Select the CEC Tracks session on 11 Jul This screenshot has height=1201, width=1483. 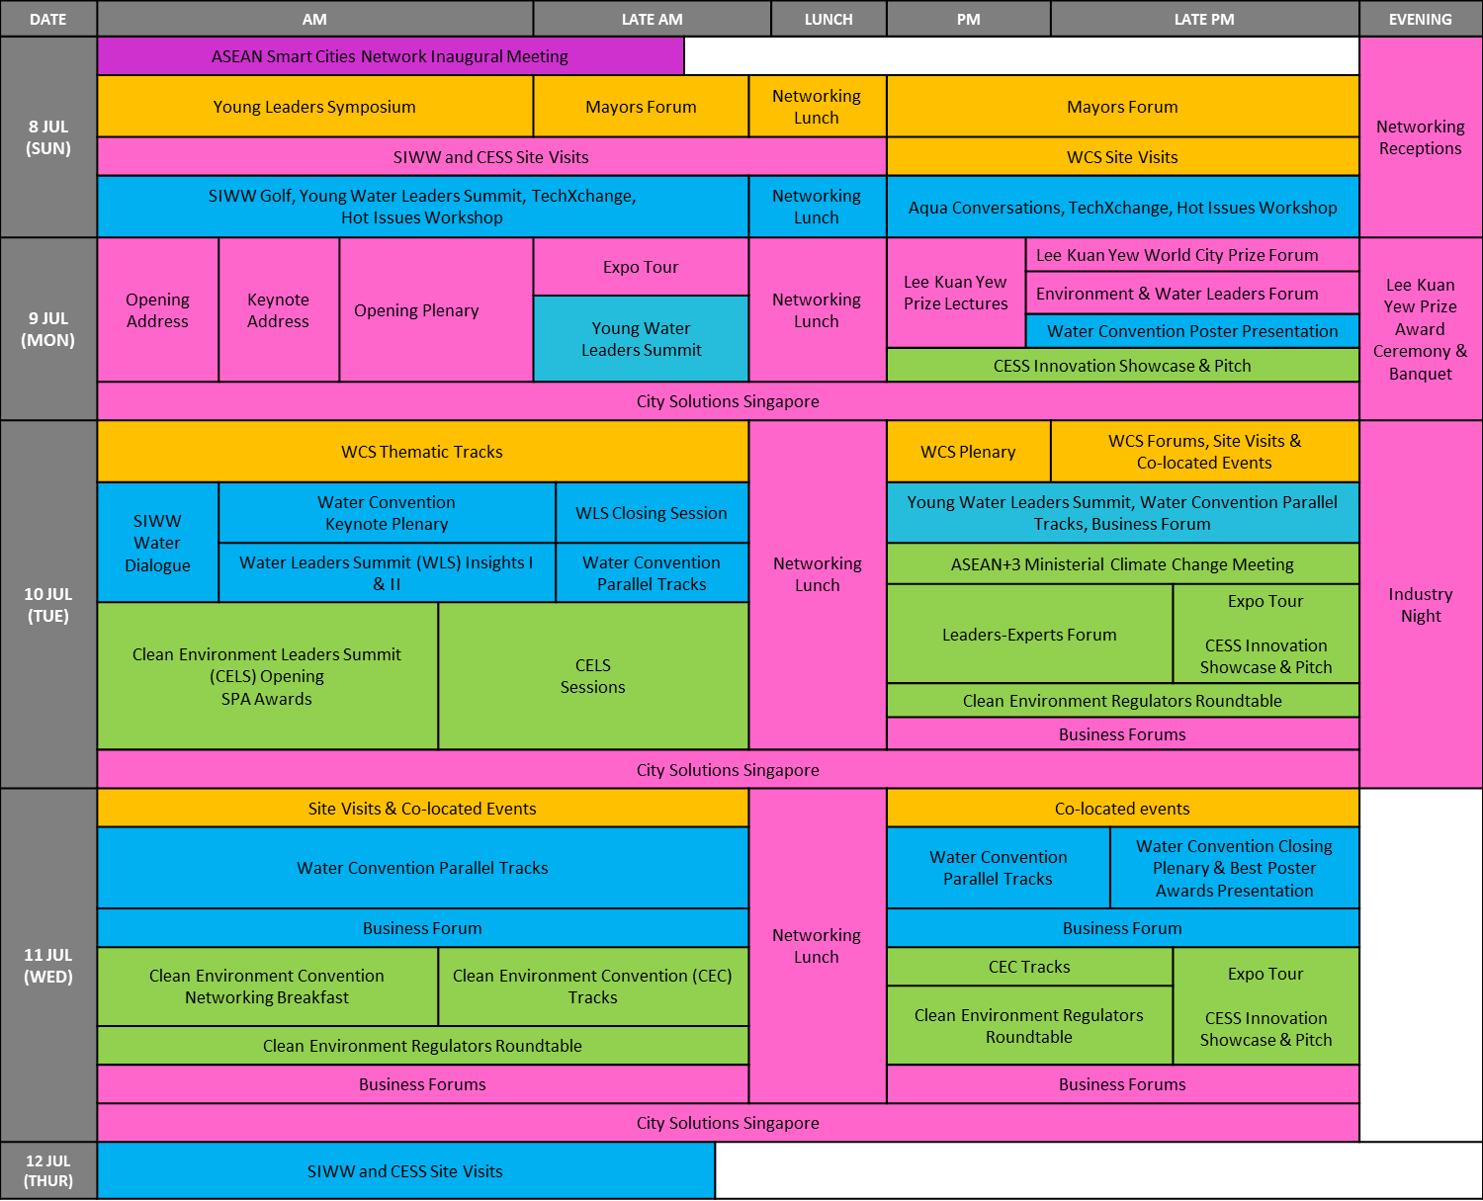[1029, 967]
